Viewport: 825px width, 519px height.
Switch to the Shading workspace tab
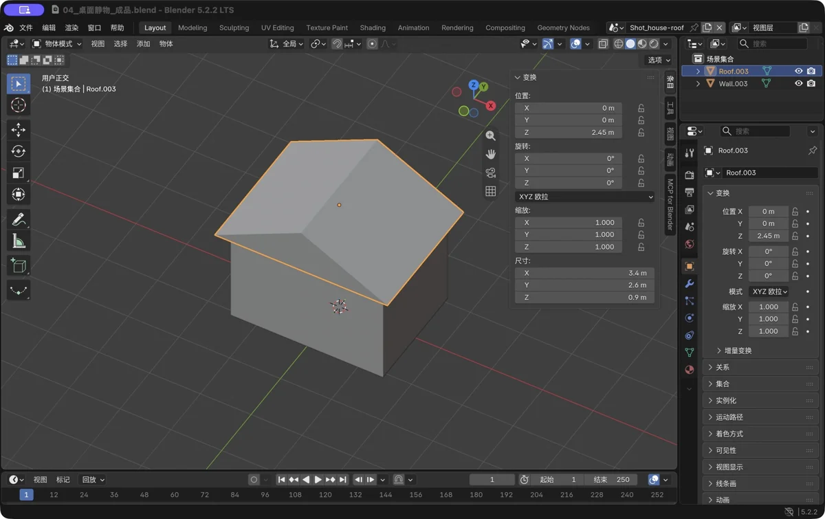pyautogui.click(x=373, y=28)
